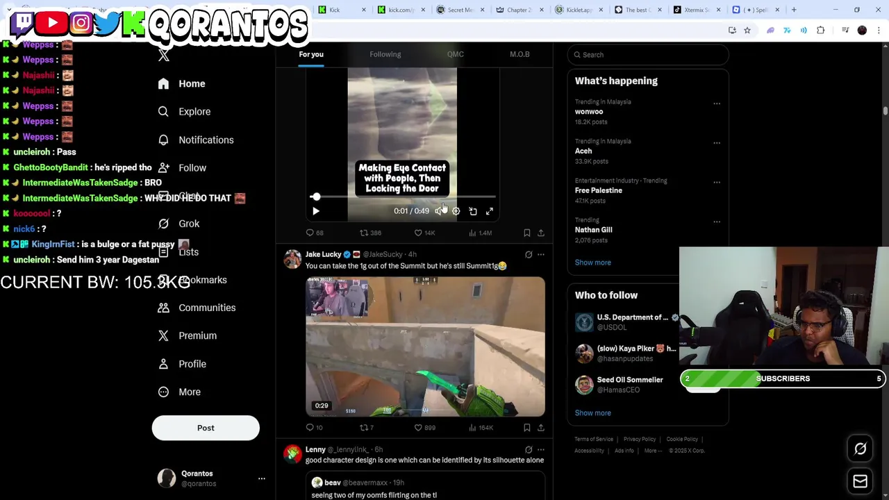The width and height of the screenshot is (889, 500).
Task: Expand More footer links
Action: (x=653, y=451)
